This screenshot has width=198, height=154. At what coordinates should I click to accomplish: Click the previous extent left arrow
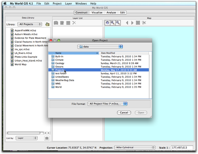[127, 23]
